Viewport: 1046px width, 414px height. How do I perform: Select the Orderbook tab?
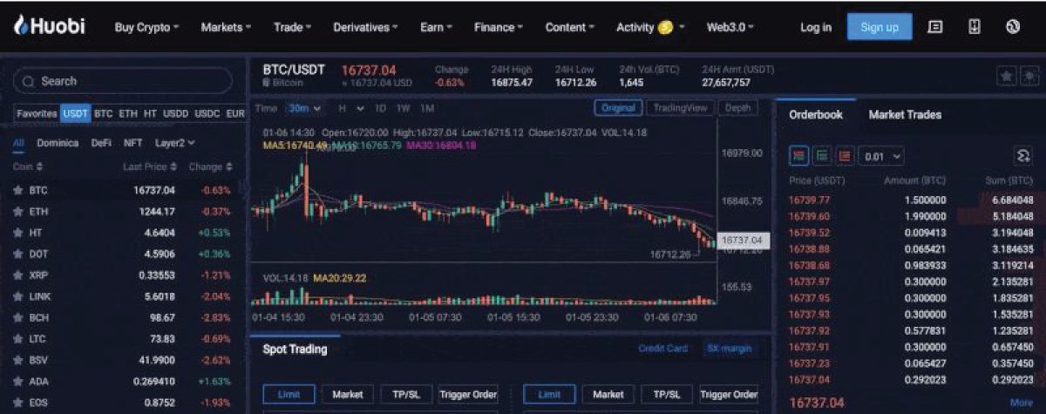coord(815,114)
